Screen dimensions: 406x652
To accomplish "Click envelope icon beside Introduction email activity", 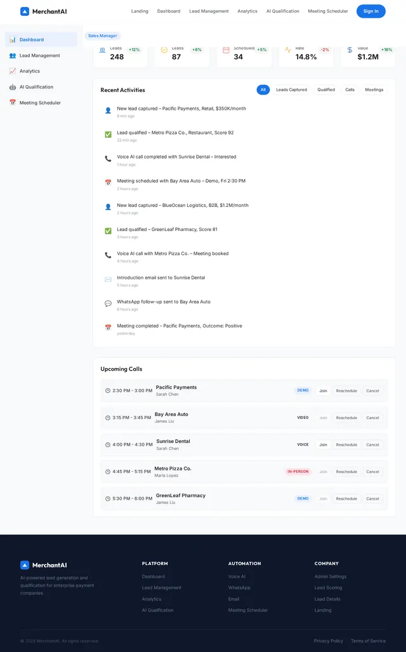I will 108,279.
